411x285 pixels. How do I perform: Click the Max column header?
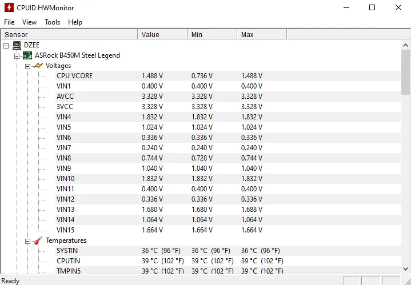point(262,35)
